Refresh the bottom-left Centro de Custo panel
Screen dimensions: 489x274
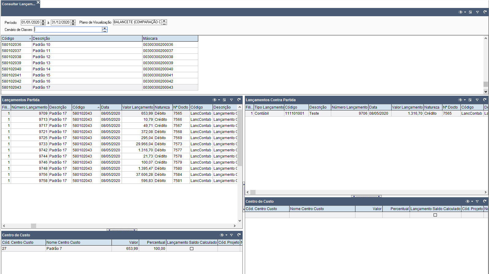click(x=239, y=235)
